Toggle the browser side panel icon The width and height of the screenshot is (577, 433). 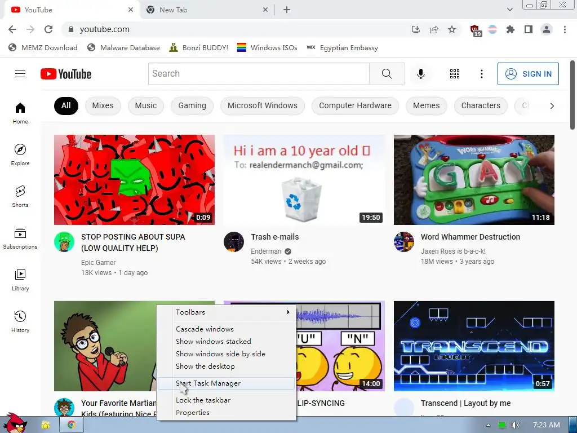pos(529,29)
